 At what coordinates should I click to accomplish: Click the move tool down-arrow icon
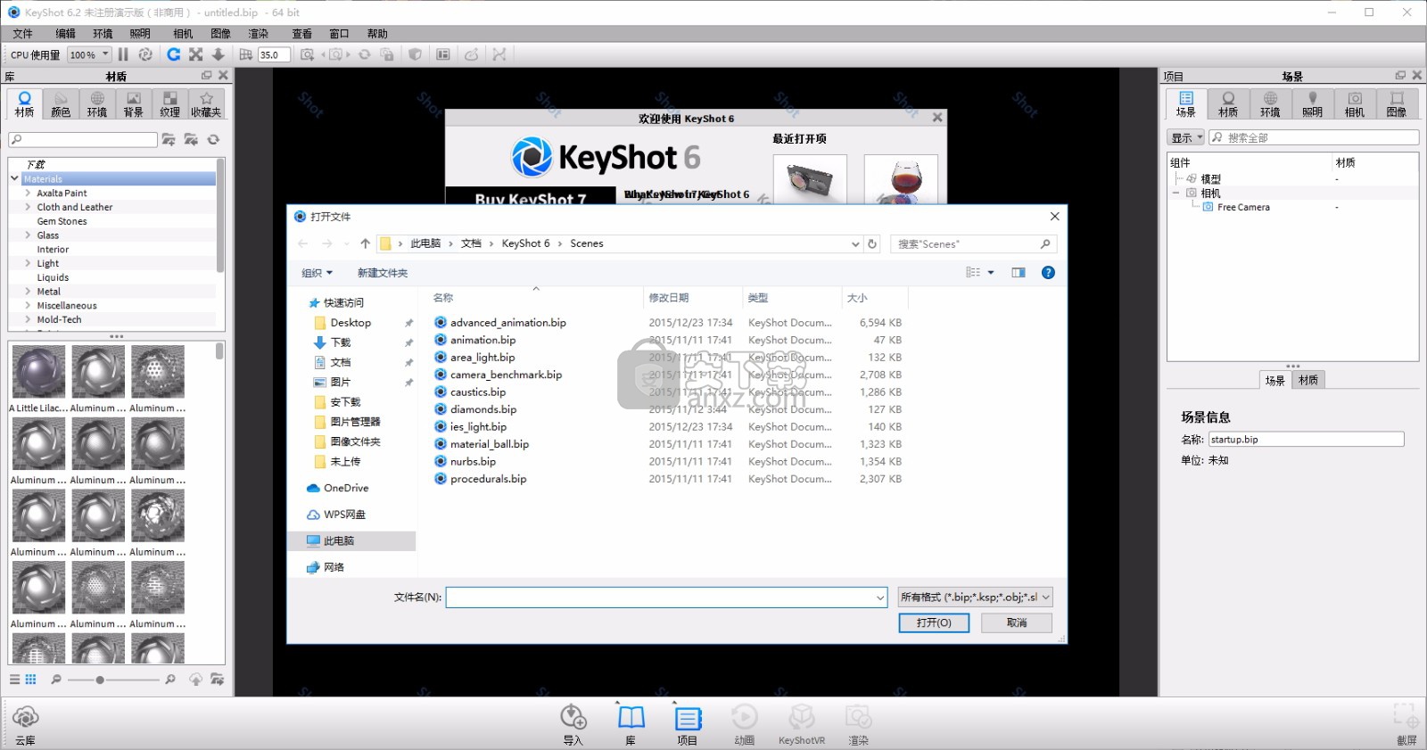tap(218, 54)
